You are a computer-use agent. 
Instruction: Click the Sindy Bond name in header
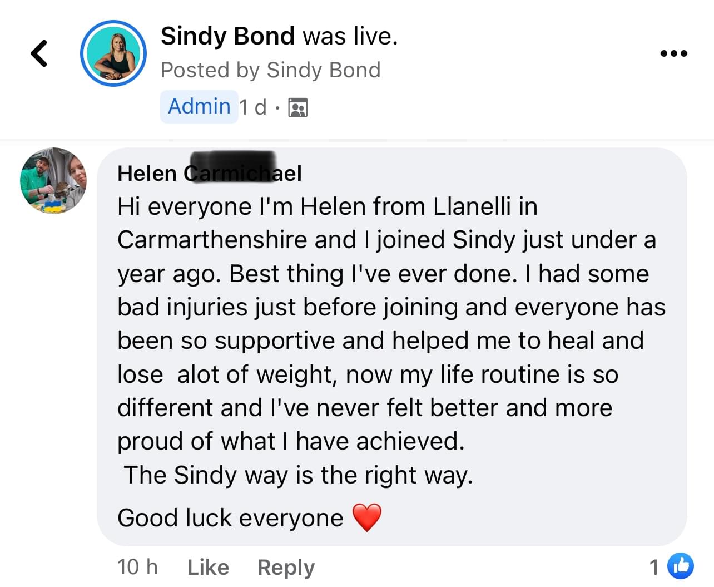227,36
